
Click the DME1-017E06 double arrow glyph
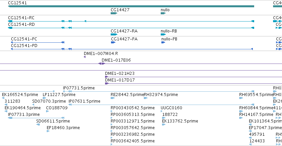click(x=102, y=64)
